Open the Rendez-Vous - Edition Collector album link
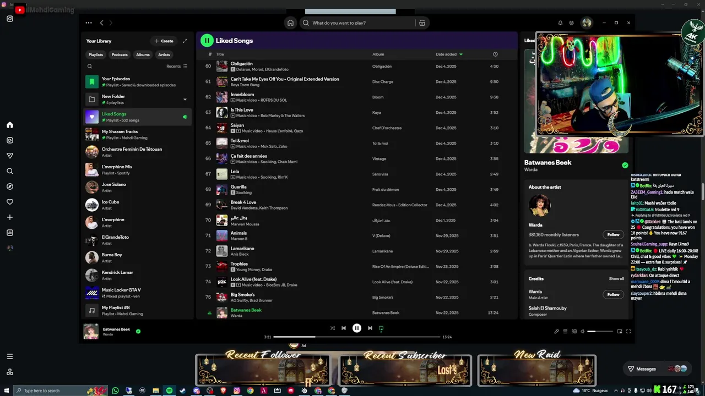Viewport: 705px width, 396px height. pos(400,205)
